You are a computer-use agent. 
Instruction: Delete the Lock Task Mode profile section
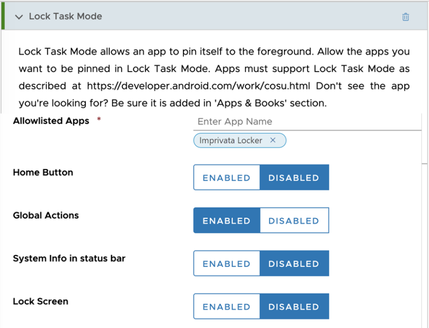click(406, 16)
